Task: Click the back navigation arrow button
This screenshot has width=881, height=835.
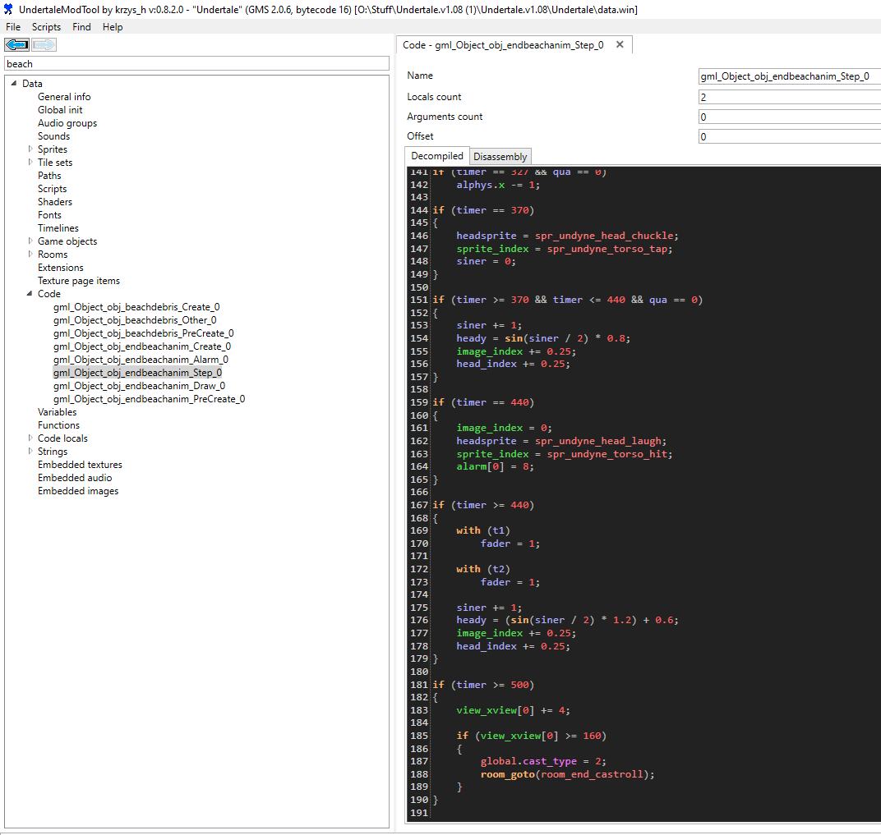Action: click(17, 44)
